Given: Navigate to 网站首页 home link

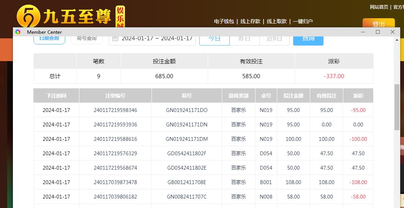Looking at the screenshot, I should [379, 7].
